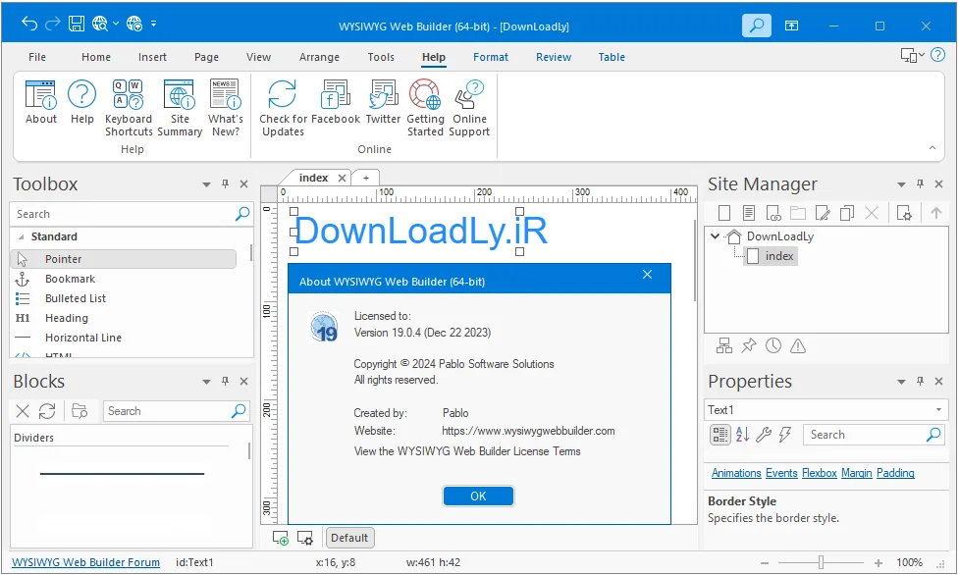This screenshot has height=575, width=959.
Task: Open the About ribbon icon
Action: click(x=41, y=102)
